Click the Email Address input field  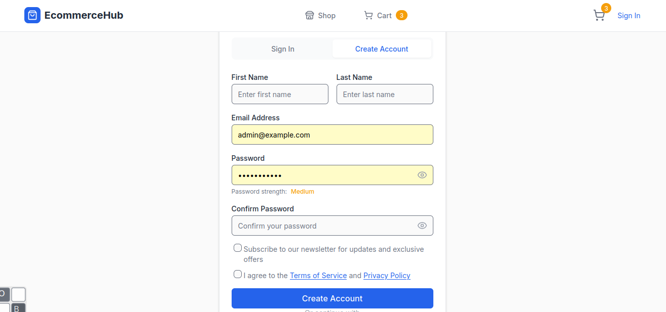[332, 135]
